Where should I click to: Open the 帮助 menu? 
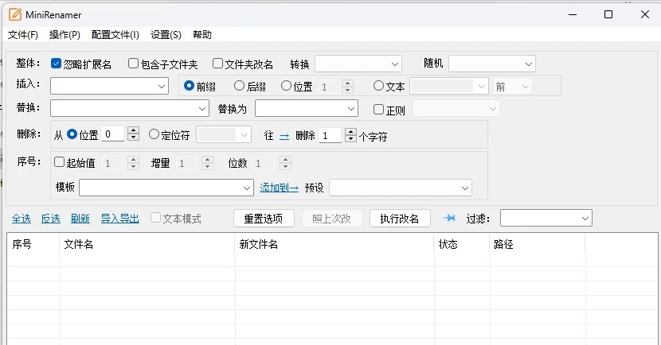[x=202, y=35]
